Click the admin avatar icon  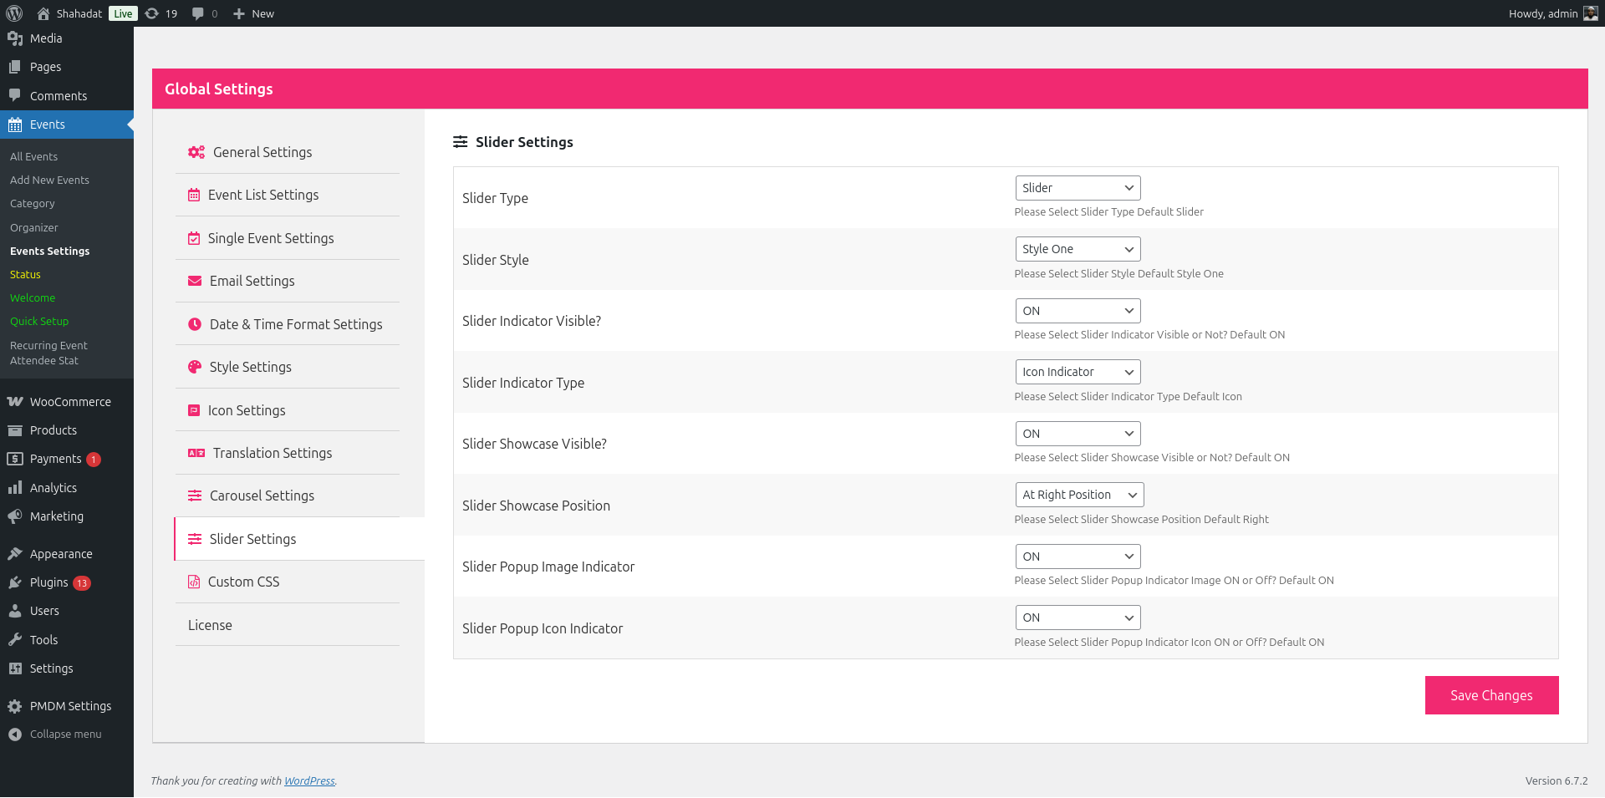point(1591,13)
